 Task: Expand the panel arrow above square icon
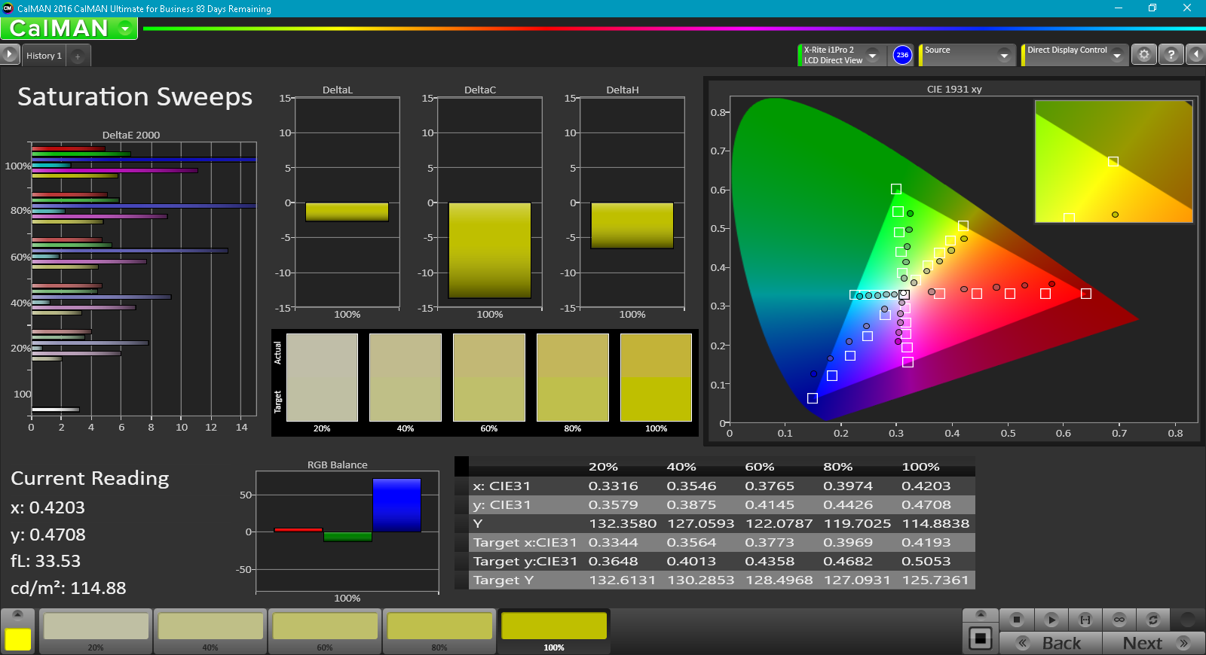pos(980,615)
